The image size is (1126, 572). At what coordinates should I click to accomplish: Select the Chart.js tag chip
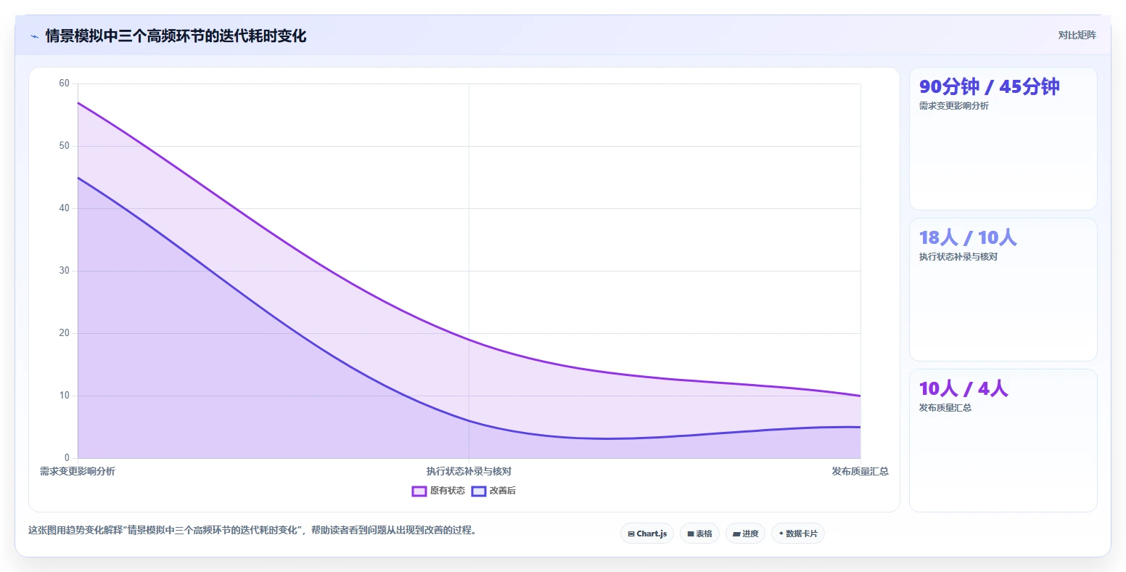(x=647, y=534)
